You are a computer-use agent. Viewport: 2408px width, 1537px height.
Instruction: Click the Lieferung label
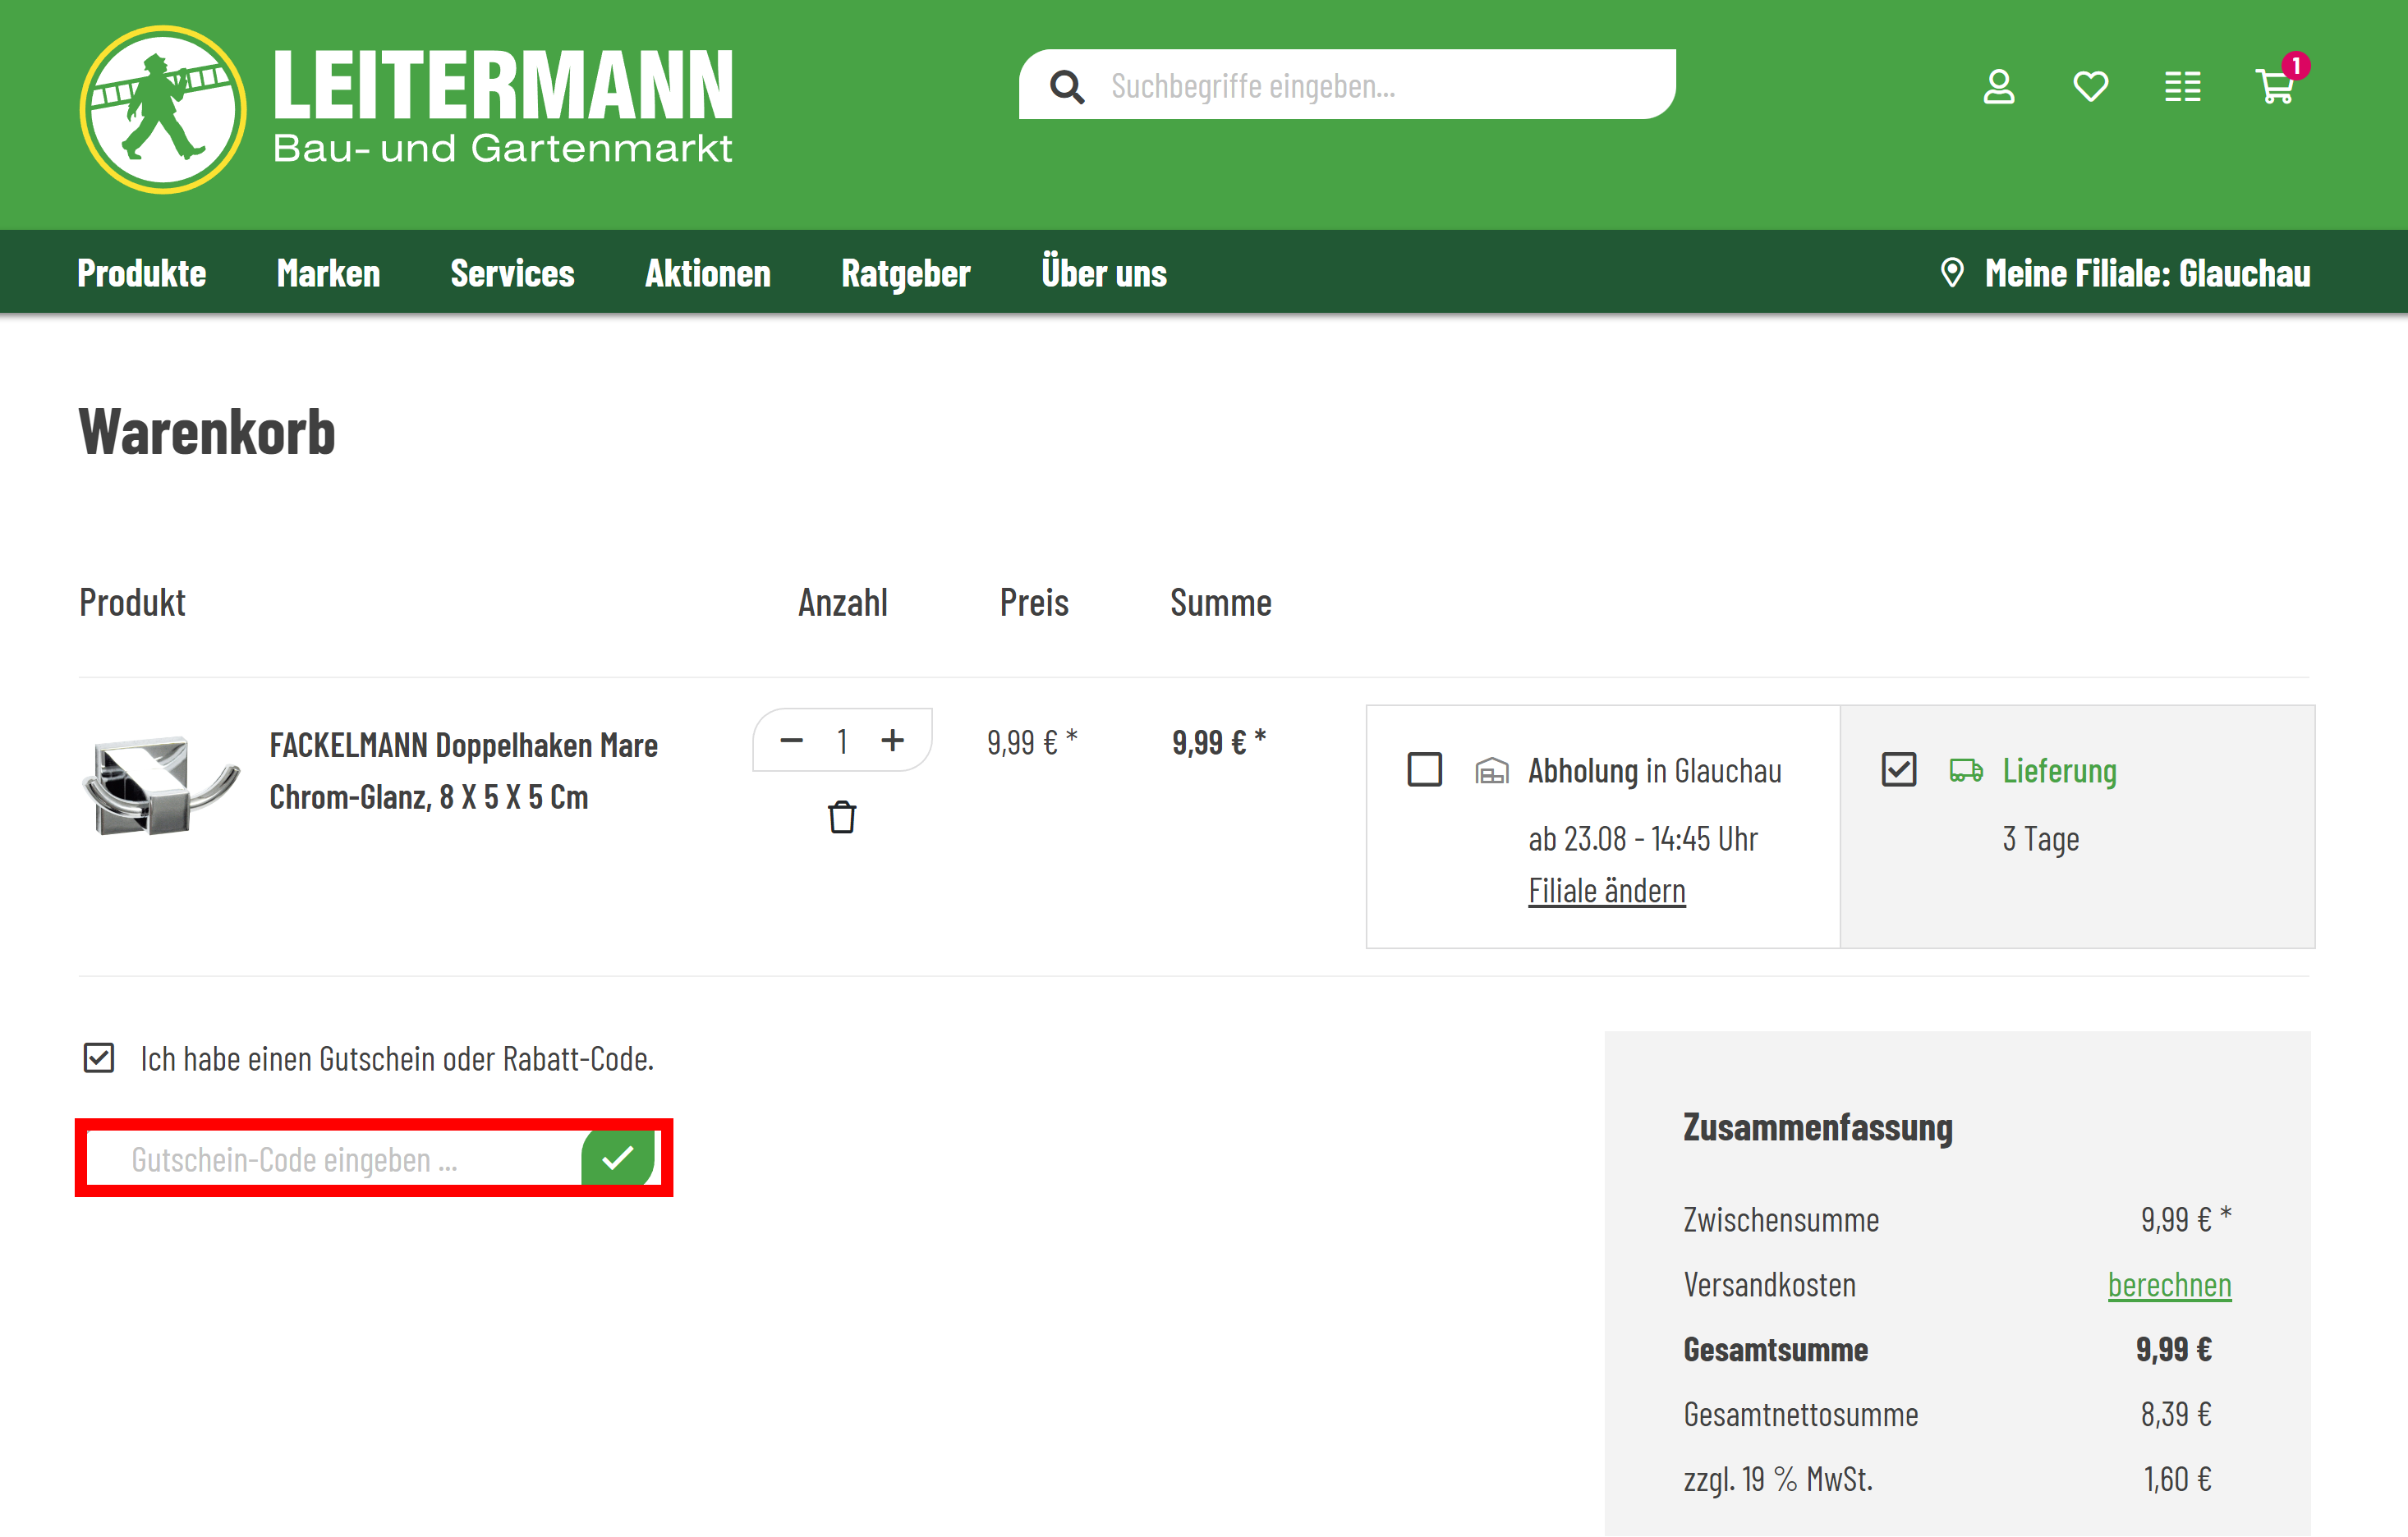pyautogui.click(x=2059, y=771)
